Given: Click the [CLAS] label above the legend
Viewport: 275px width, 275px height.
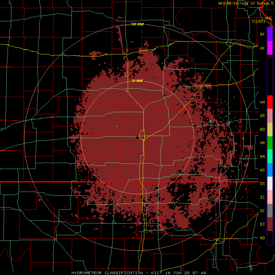Looking at the screenshot, I should coord(258,21).
